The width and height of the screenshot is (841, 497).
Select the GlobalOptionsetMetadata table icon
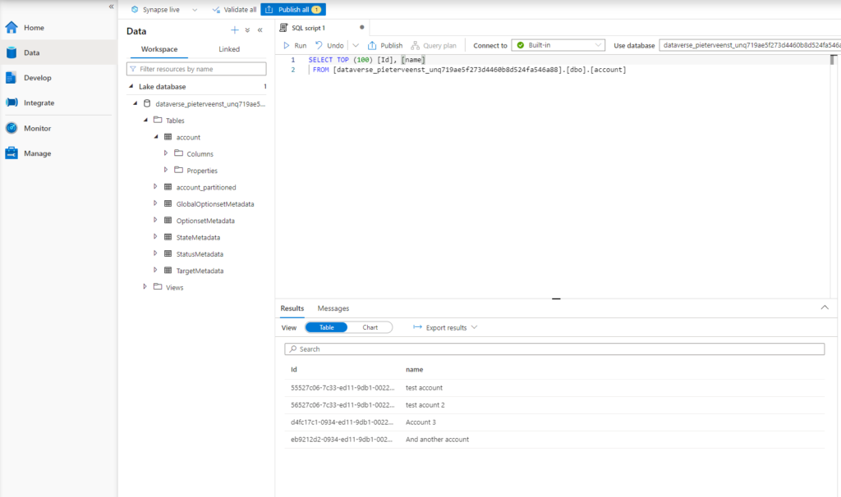(168, 203)
